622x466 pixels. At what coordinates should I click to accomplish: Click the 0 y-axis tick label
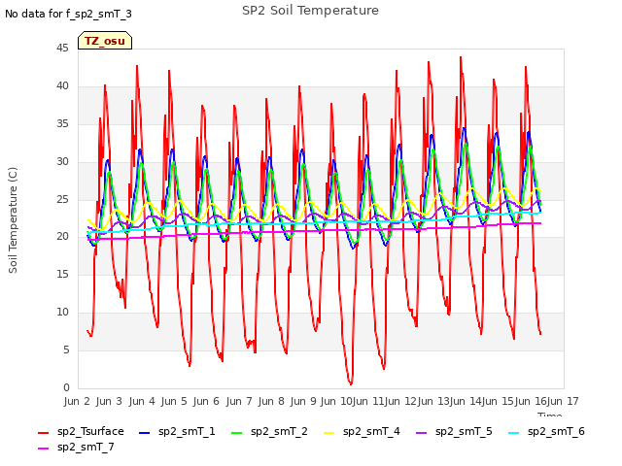(x=66, y=387)
